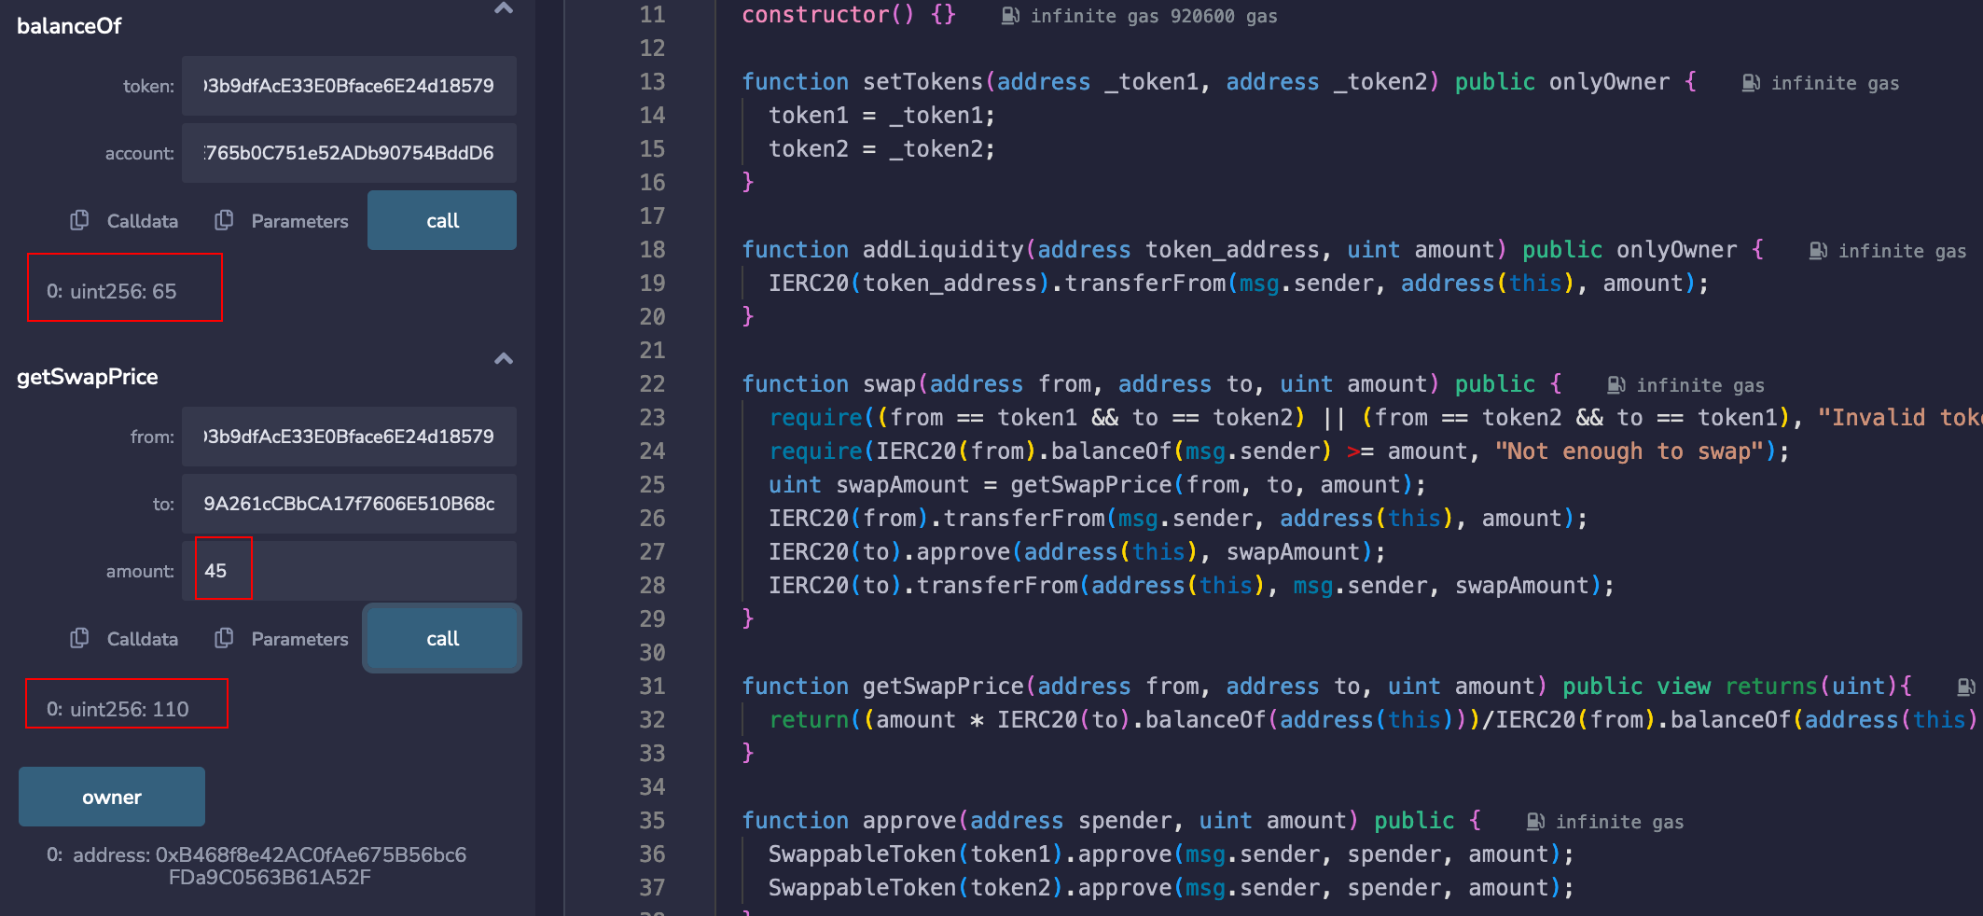The image size is (1983, 916).
Task: Click the 'constructor()' keyword on line 11
Action: click(827, 15)
